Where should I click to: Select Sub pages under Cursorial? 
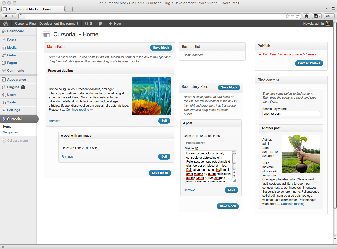pos(10,132)
